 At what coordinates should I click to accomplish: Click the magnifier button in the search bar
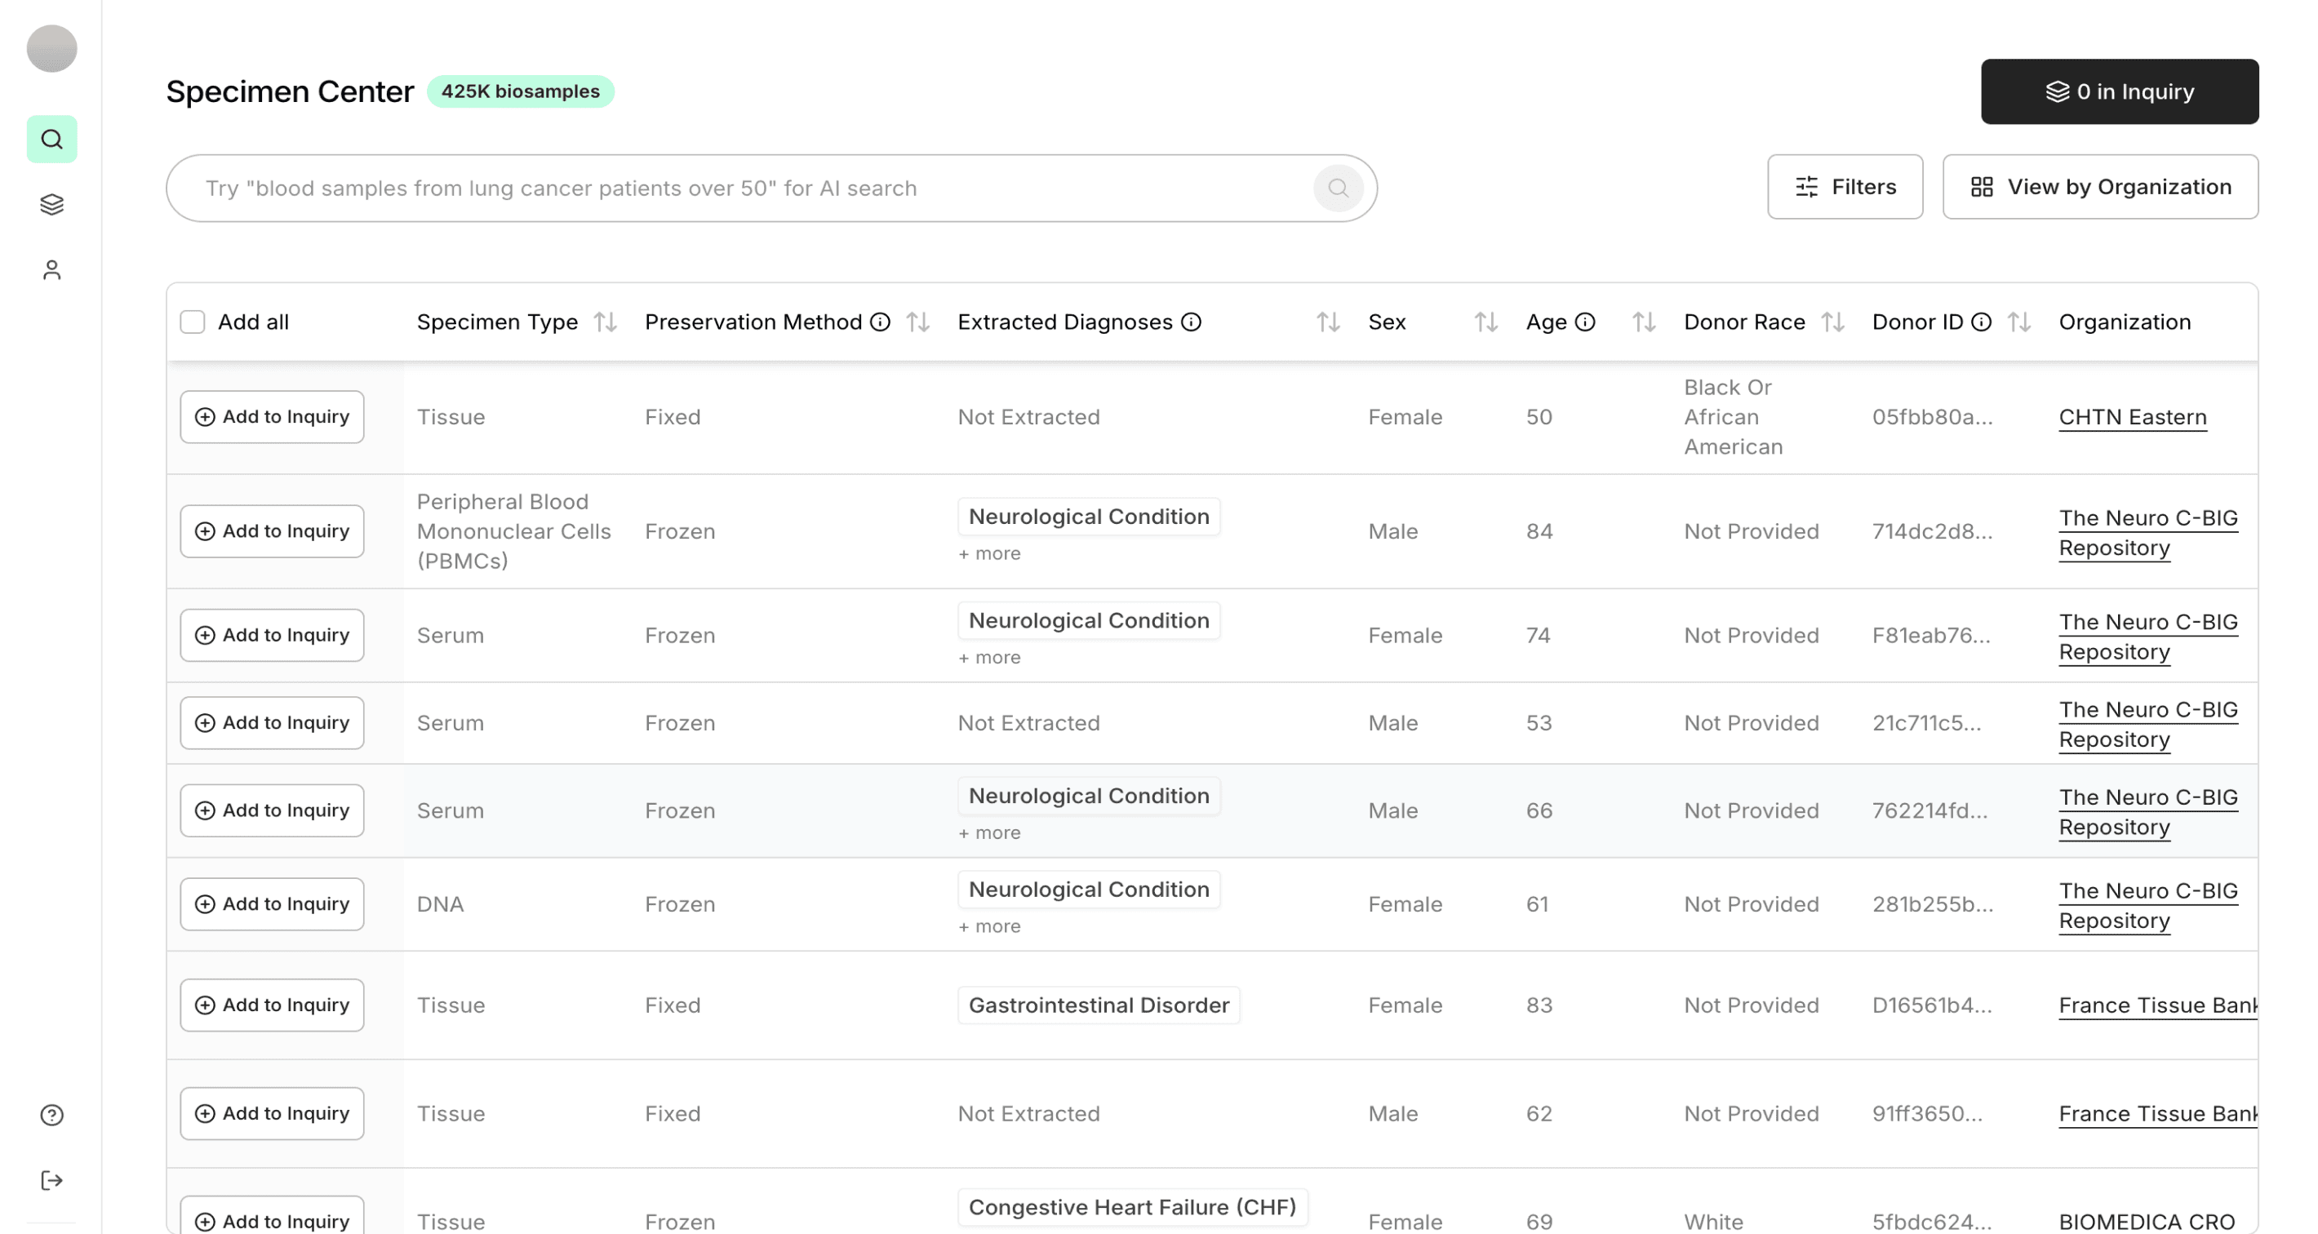(x=1338, y=188)
